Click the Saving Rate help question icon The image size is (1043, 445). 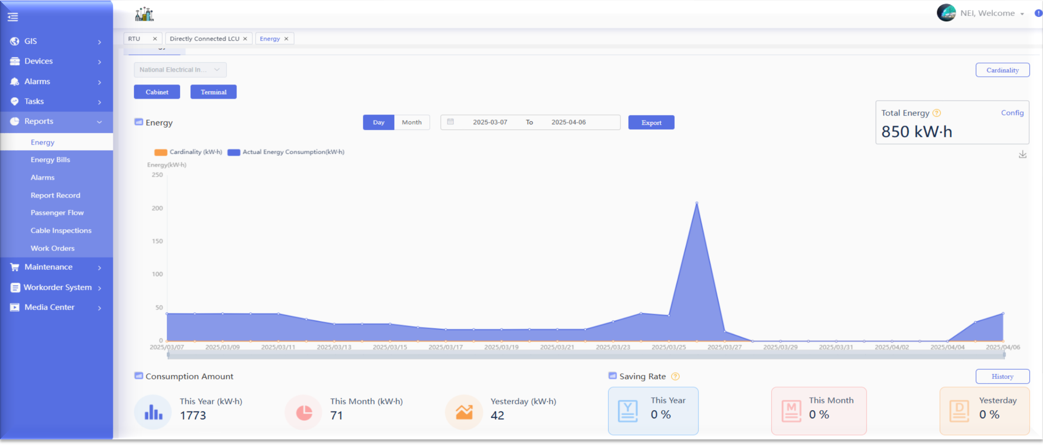[675, 376]
